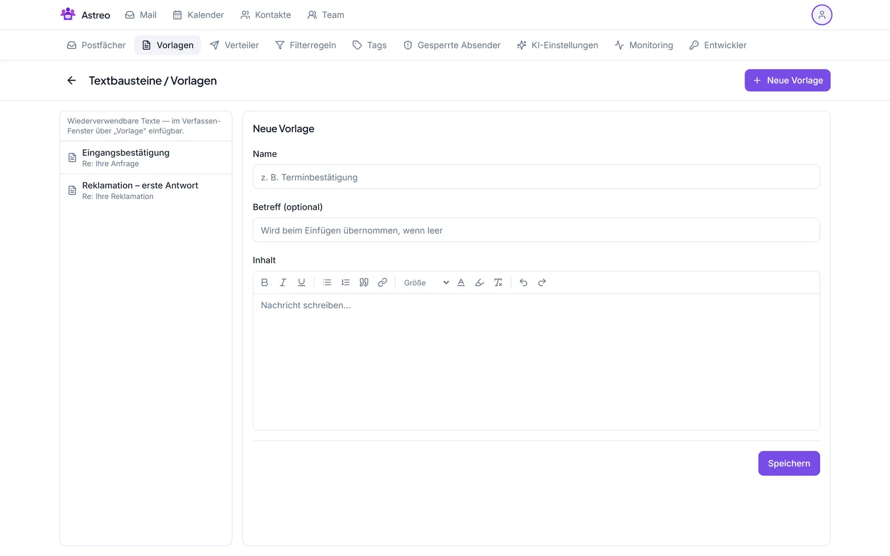This screenshot has width=890, height=556.
Task: Open the user profile avatar
Action: [x=822, y=15]
